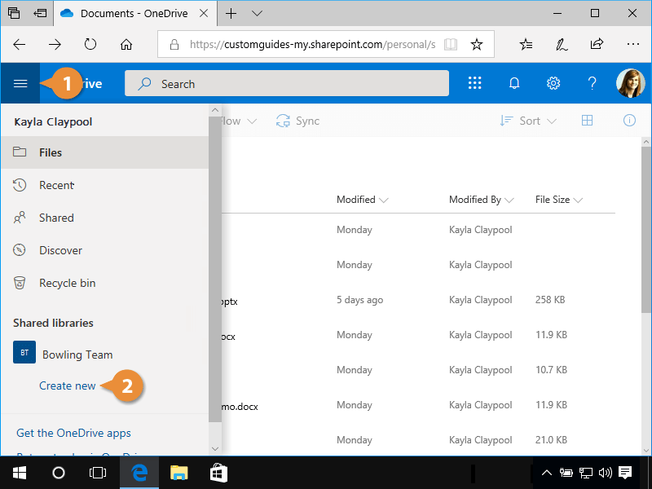The height and width of the screenshot is (489, 652).
Task: Open the help question mark
Action: click(593, 83)
